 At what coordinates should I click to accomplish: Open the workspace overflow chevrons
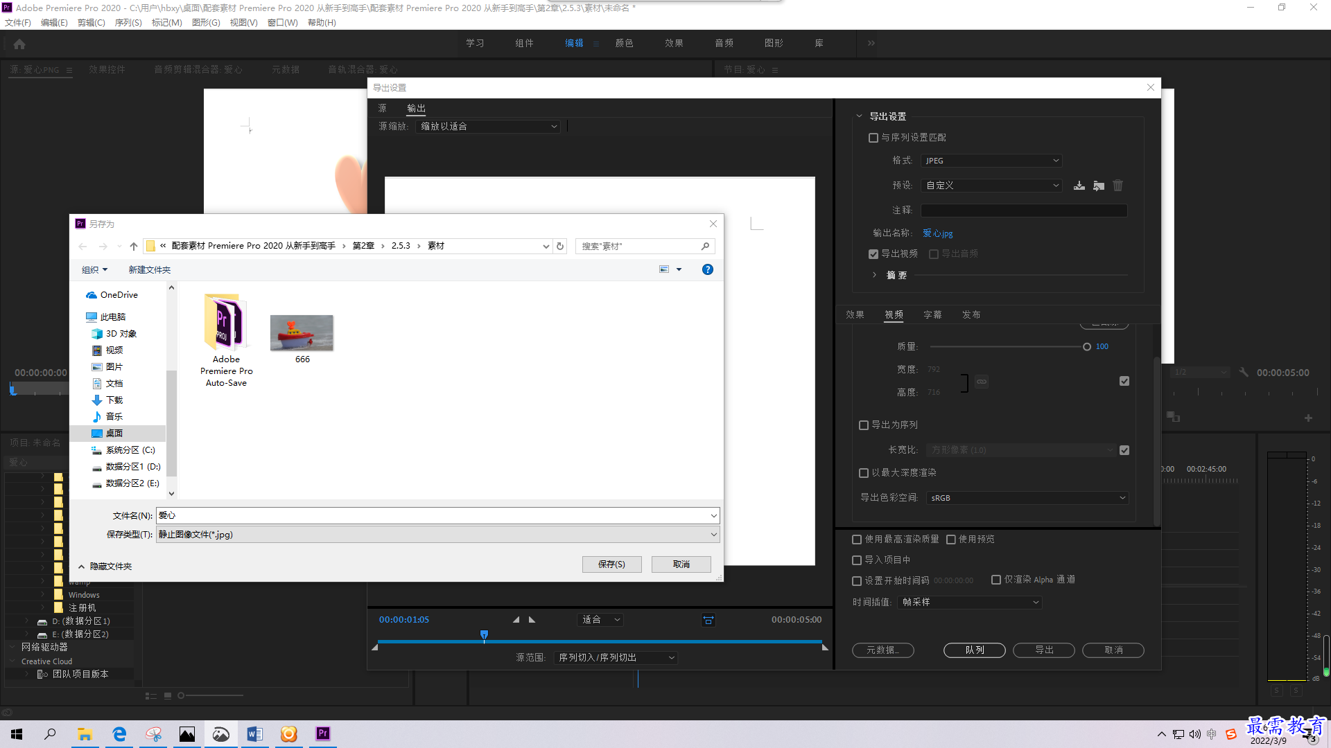coord(871,43)
